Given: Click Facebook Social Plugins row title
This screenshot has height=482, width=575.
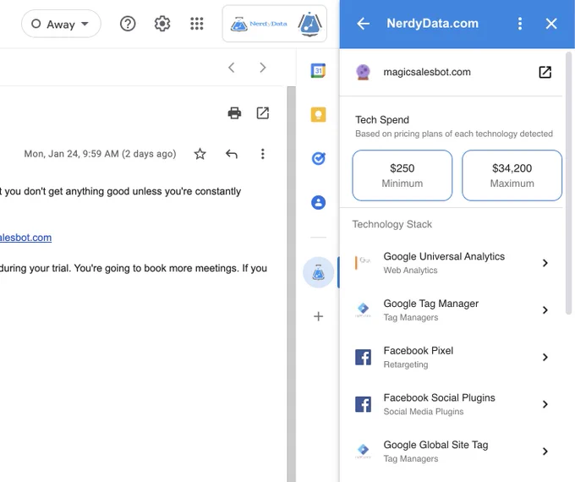Looking at the screenshot, I should [439, 397].
